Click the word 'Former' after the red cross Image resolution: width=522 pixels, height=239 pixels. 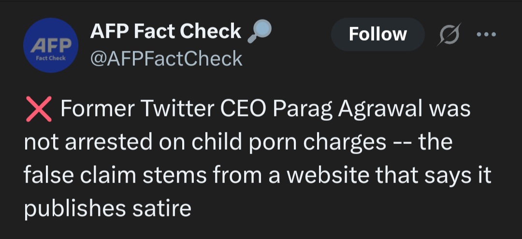[x=98, y=109]
